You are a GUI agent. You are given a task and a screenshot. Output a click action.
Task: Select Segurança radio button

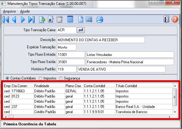coord(61,78)
